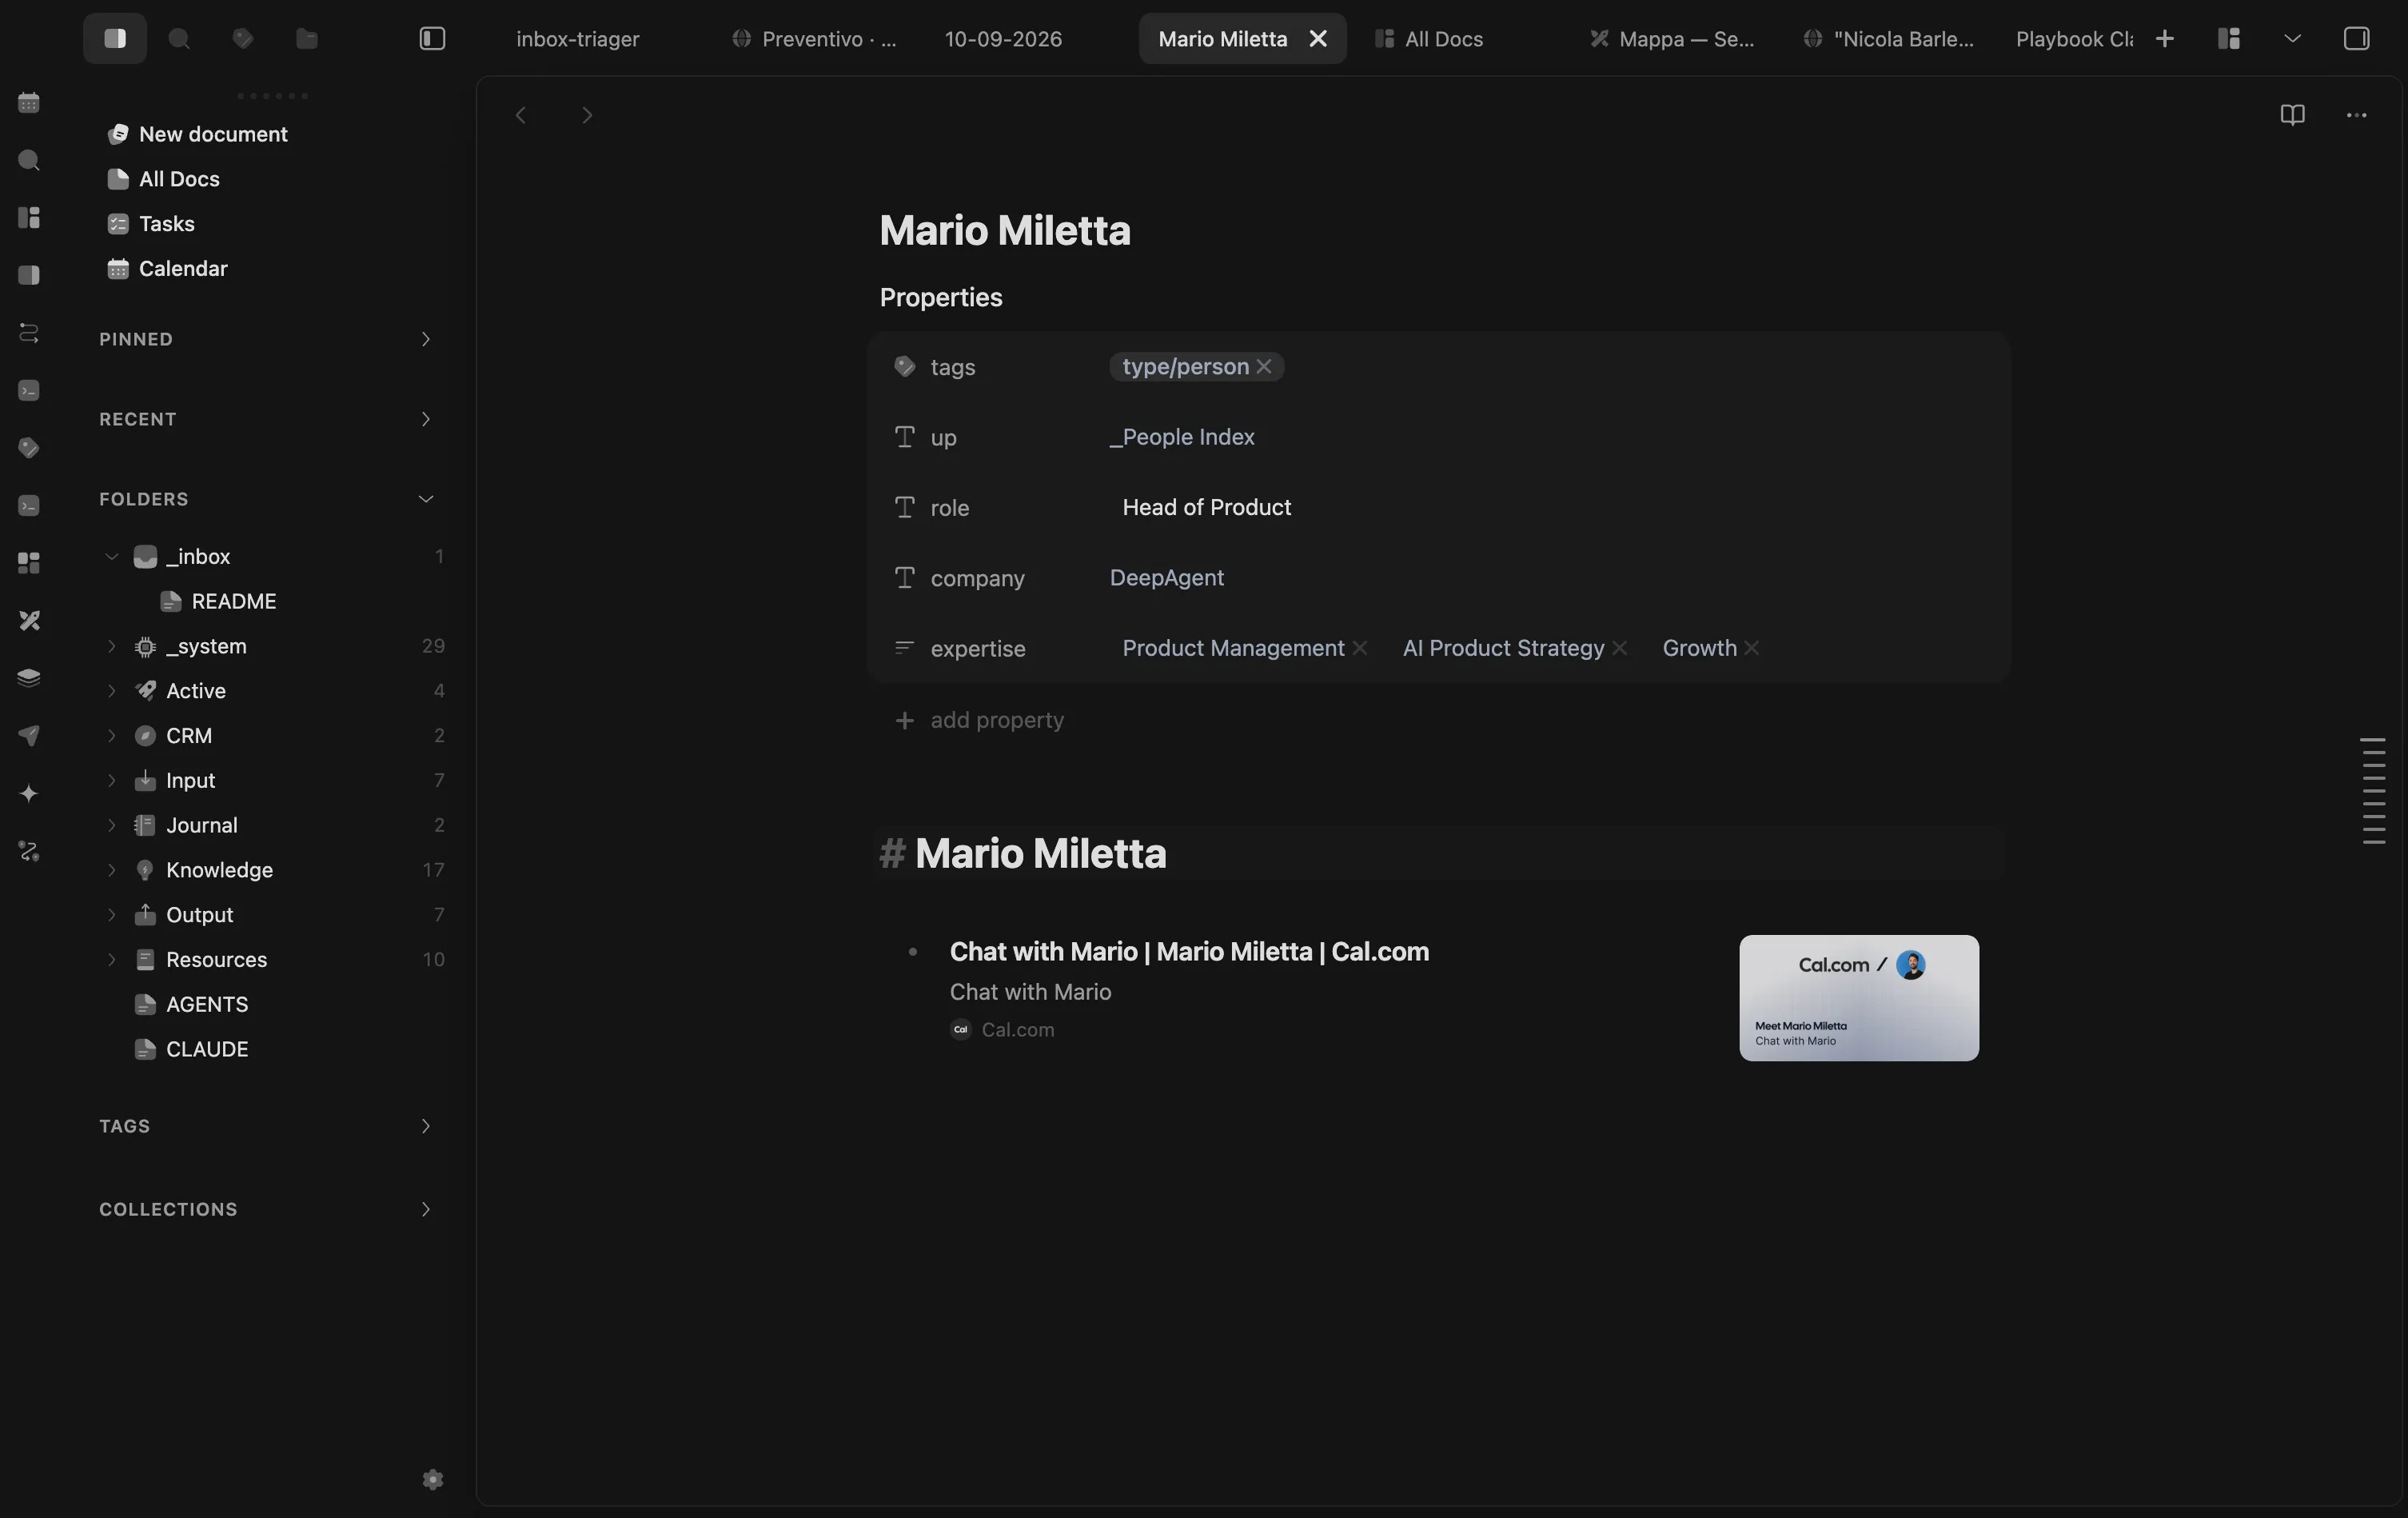Switch to the Mappa tab
2408x1518 pixels.
pos(1672,38)
